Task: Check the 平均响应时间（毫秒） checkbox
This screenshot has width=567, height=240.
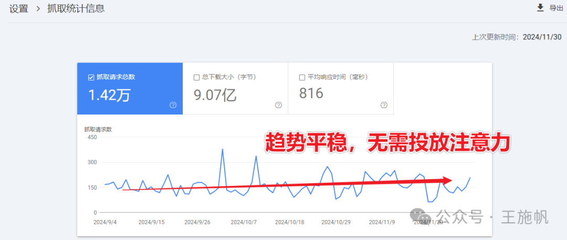Action: click(302, 77)
